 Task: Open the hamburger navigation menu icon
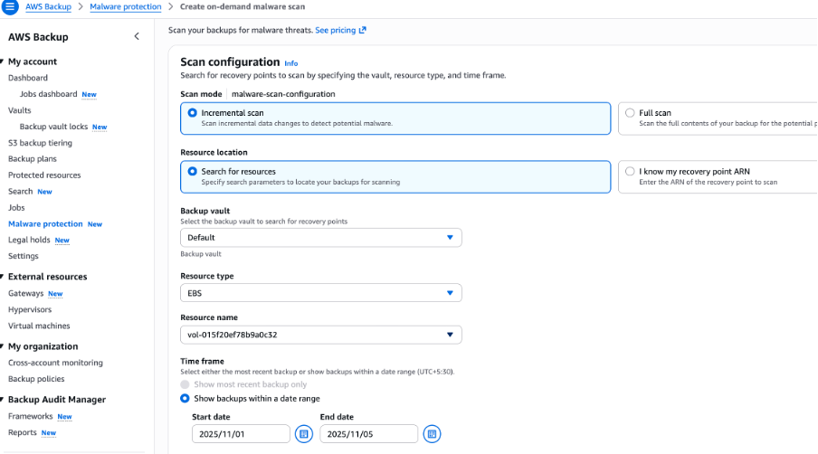click(x=10, y=6)
